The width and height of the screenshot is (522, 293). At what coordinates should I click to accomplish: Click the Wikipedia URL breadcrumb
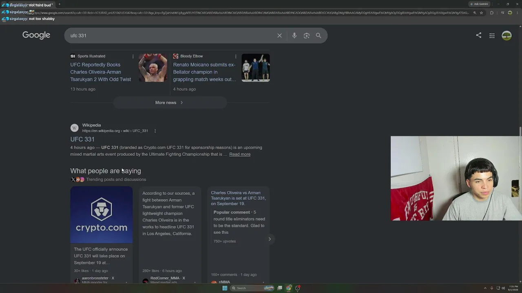click(x=115, y=131)
